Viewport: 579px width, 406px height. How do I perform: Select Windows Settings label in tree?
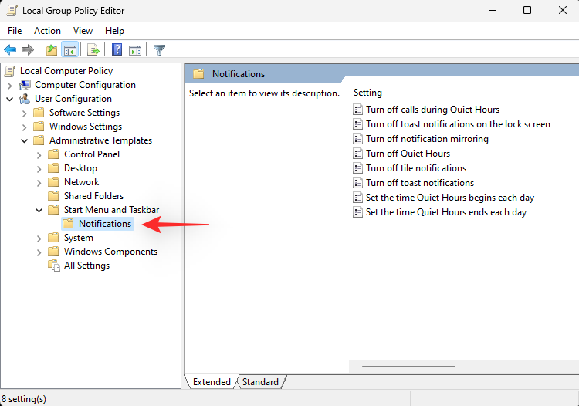(86, 127)
